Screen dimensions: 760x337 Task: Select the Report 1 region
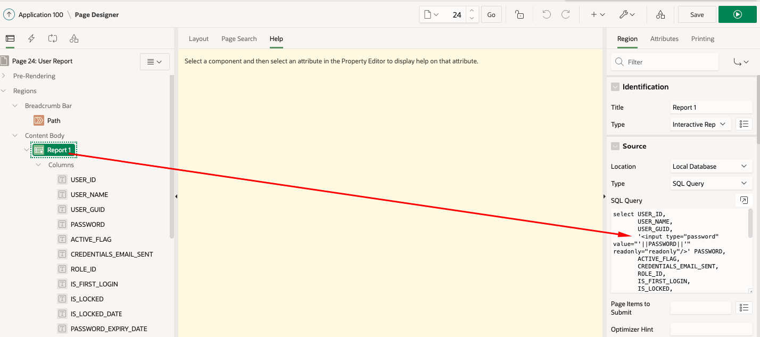point(54,150)
